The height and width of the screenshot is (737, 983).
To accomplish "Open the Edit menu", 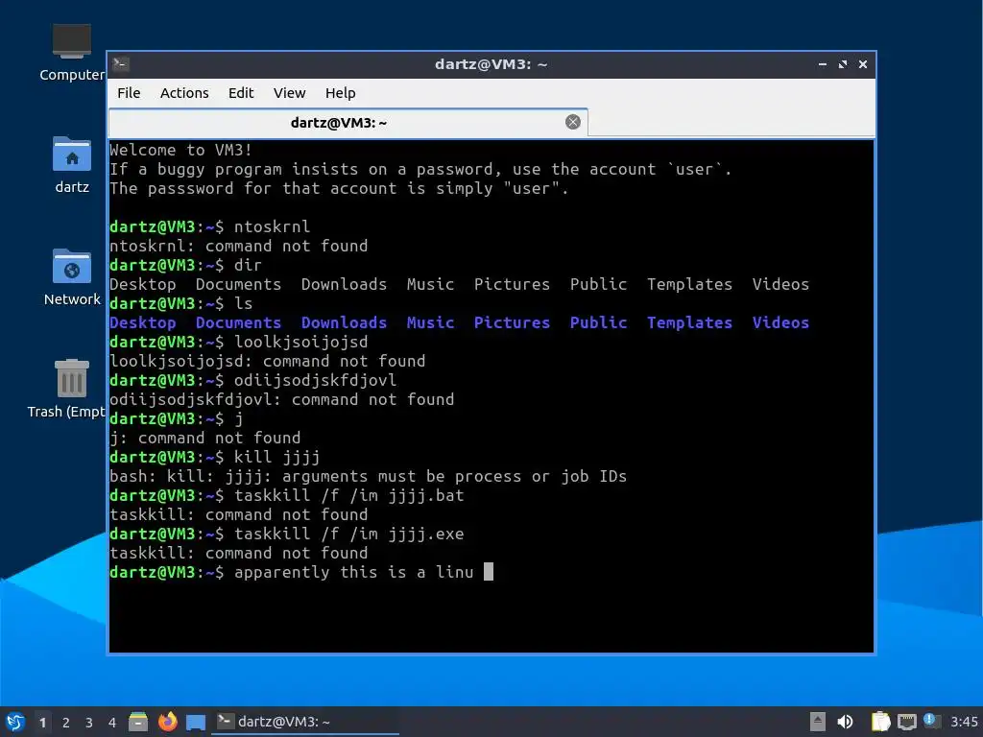I will (x=241, y=93).
